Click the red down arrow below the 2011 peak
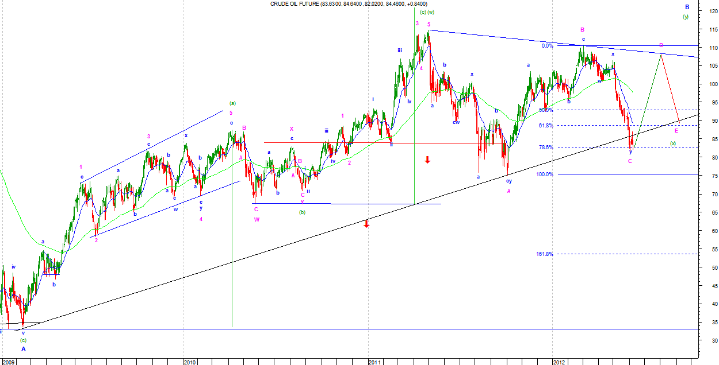Screen dimensions: 719x365 [x=427, y=160]
